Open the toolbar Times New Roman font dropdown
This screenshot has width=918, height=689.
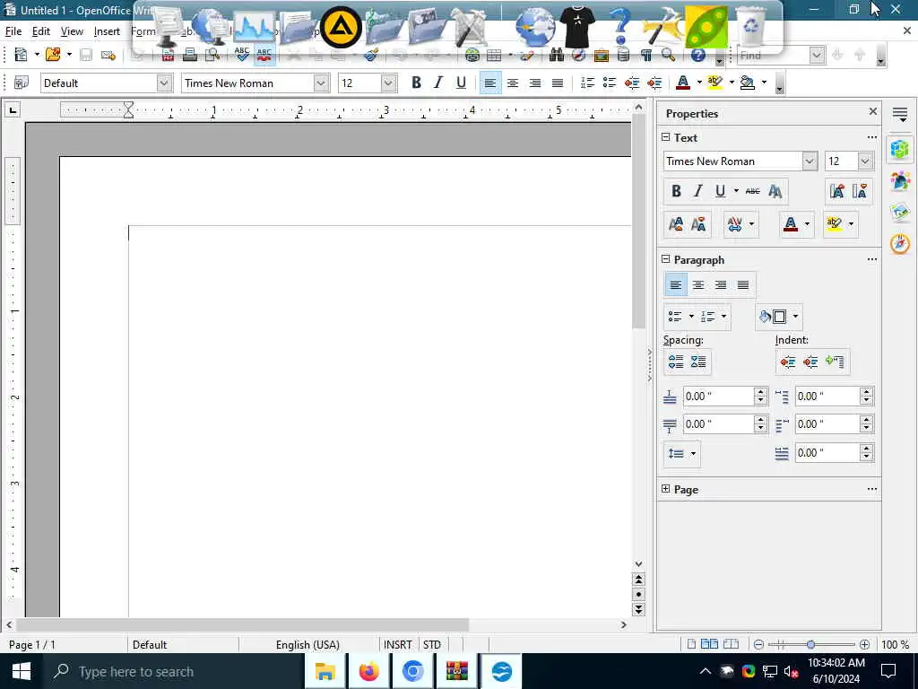(x=321, y=83)
